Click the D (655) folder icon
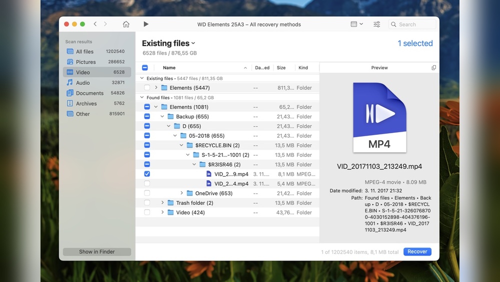Screen dimensions: 500x282 coord(177,126)
